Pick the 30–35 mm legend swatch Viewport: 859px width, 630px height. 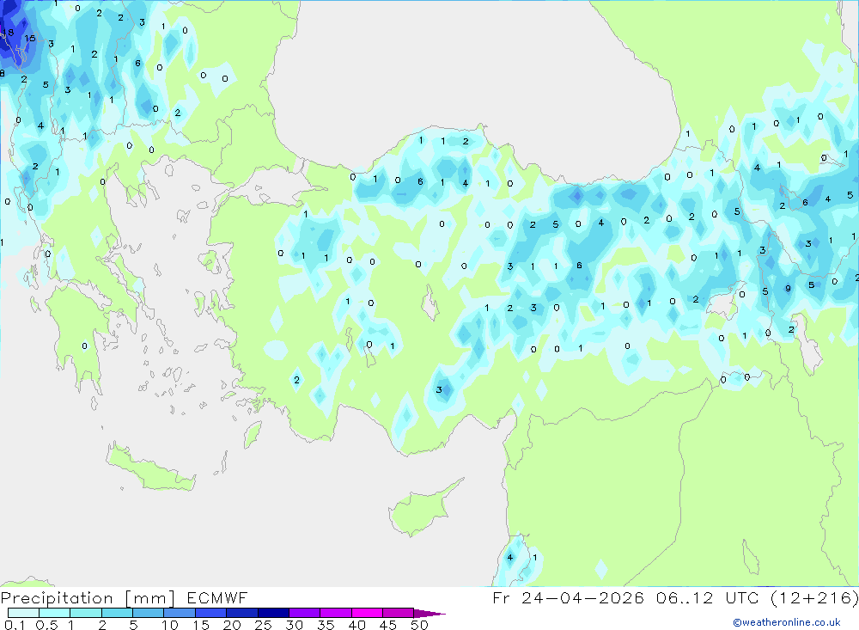click(x=305, y=613)
